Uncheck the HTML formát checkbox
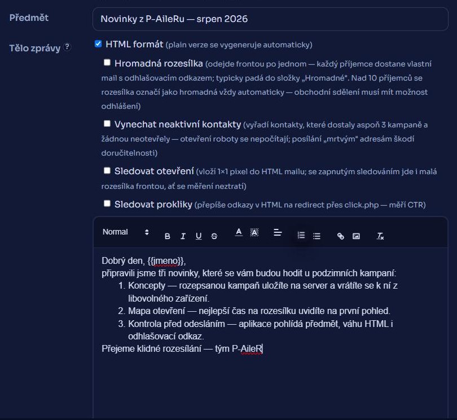This screenshot has width=457, height=420. tap(98, 44)
